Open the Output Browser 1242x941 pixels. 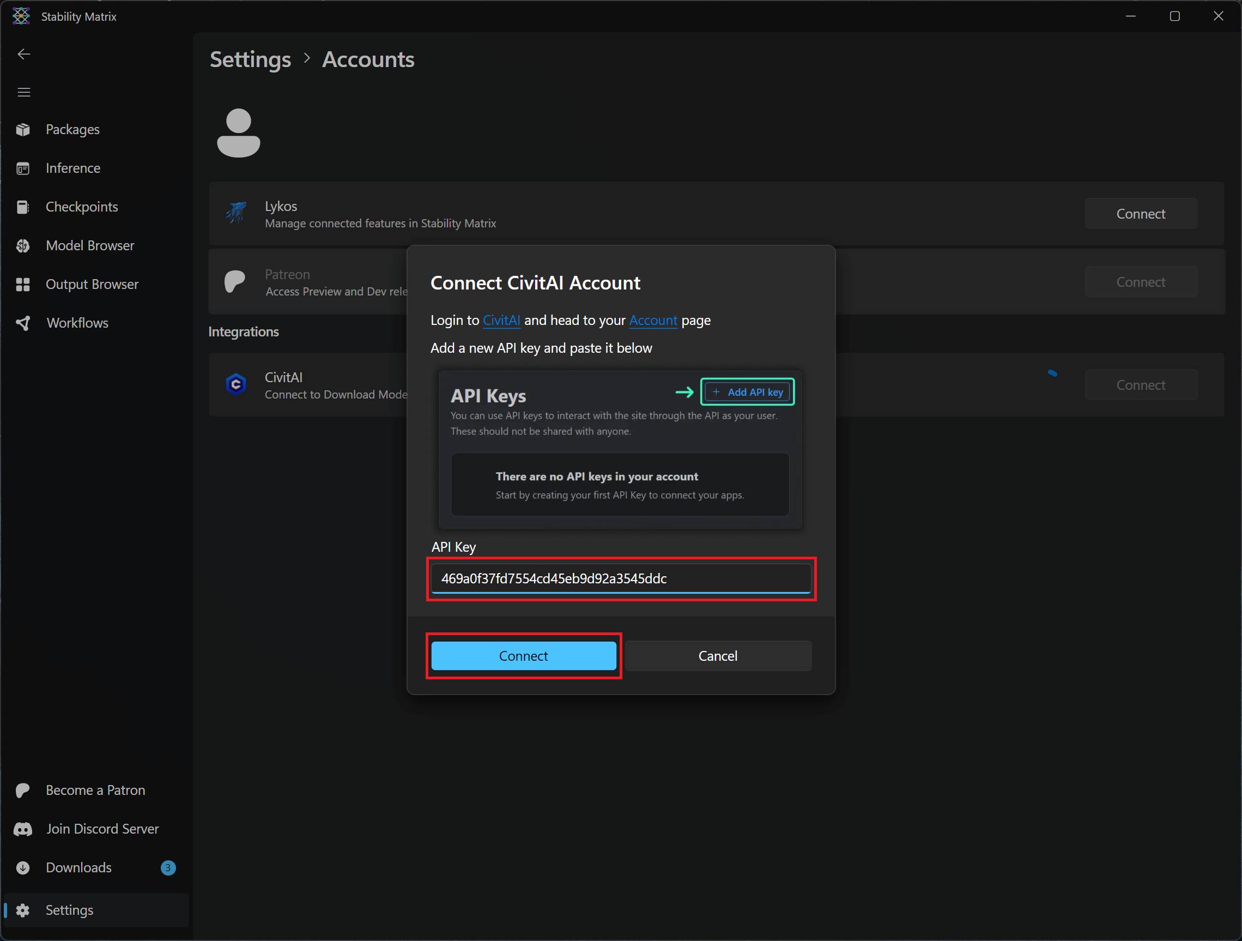click(x=92, y=283)
